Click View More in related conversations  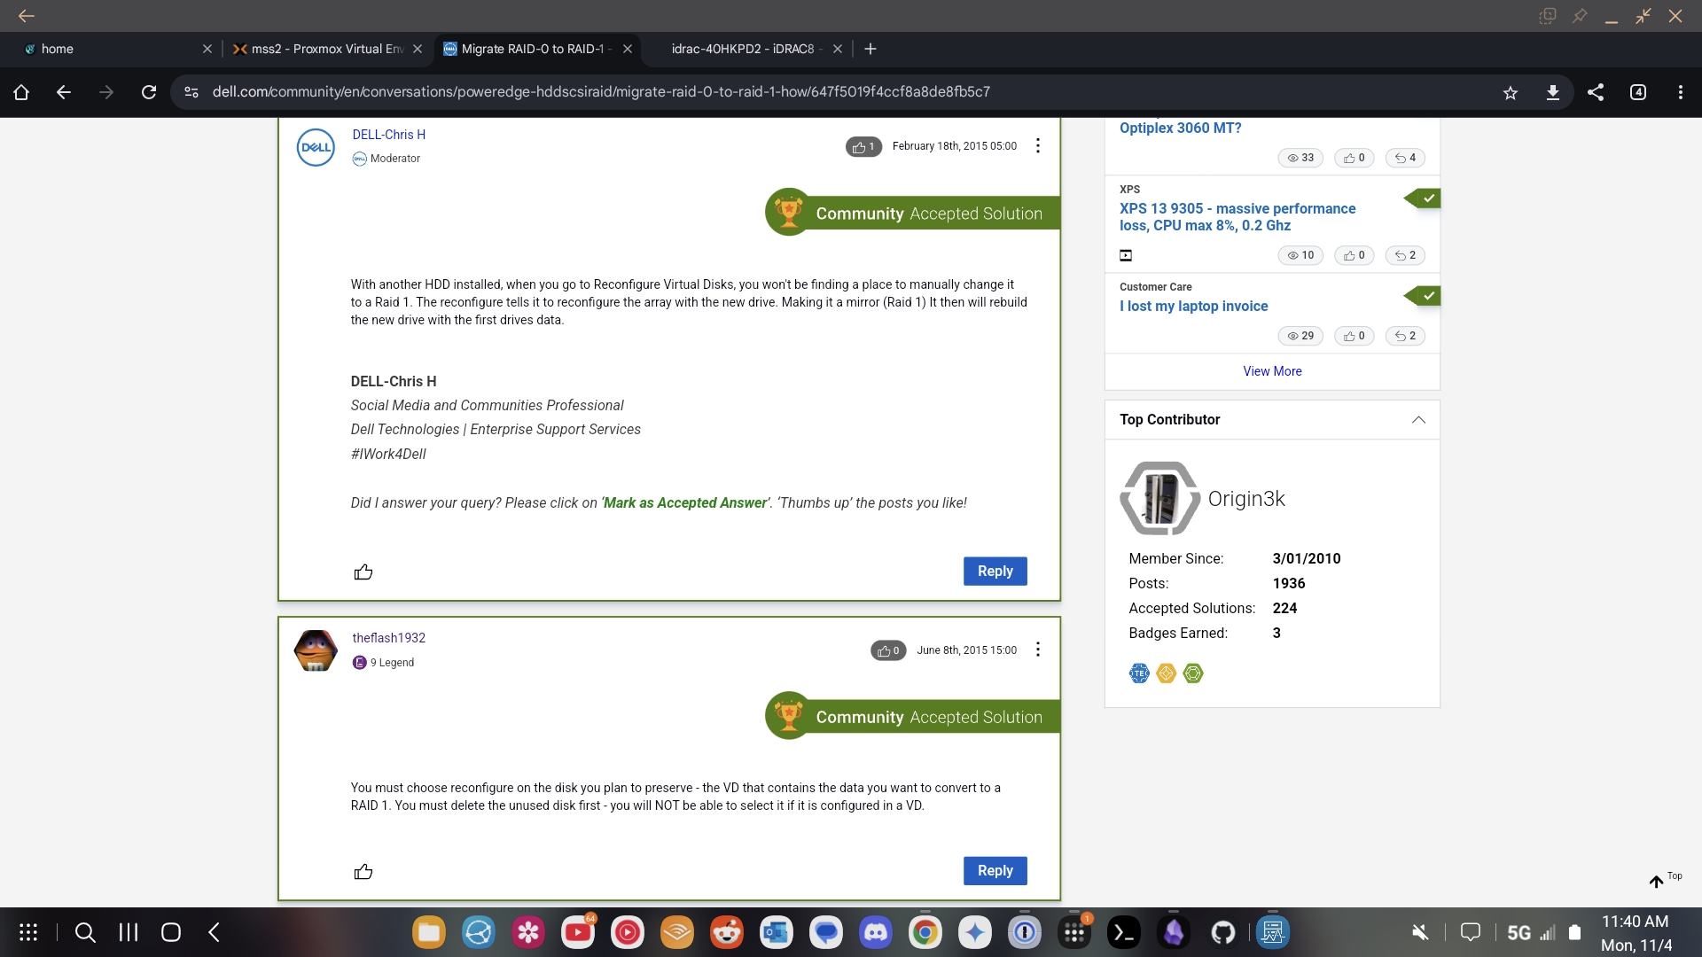pyautogui.click(x=1272, y=371)
